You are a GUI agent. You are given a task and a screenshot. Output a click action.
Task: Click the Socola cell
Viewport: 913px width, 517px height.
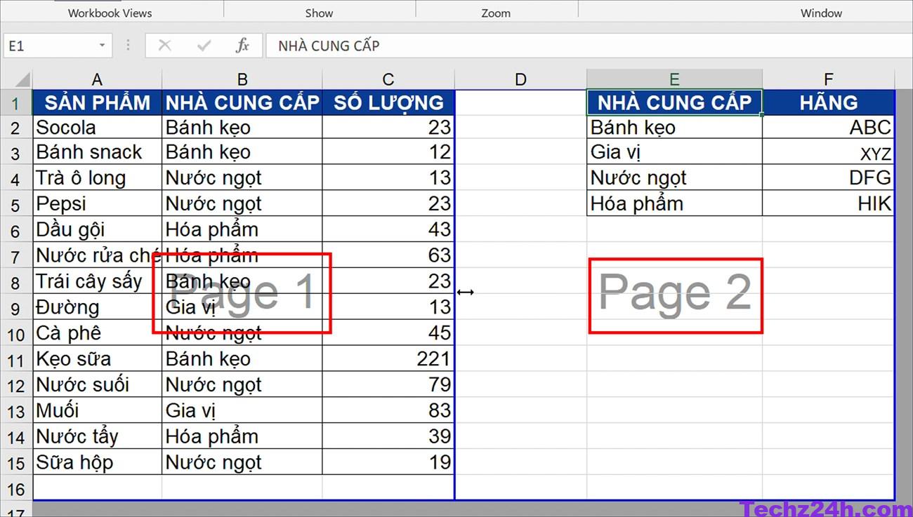tap(97, 128)
